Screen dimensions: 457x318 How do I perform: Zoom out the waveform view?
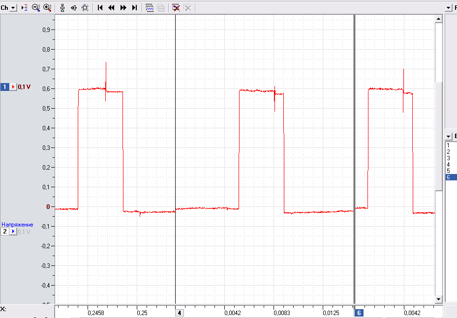pos(36,8)
